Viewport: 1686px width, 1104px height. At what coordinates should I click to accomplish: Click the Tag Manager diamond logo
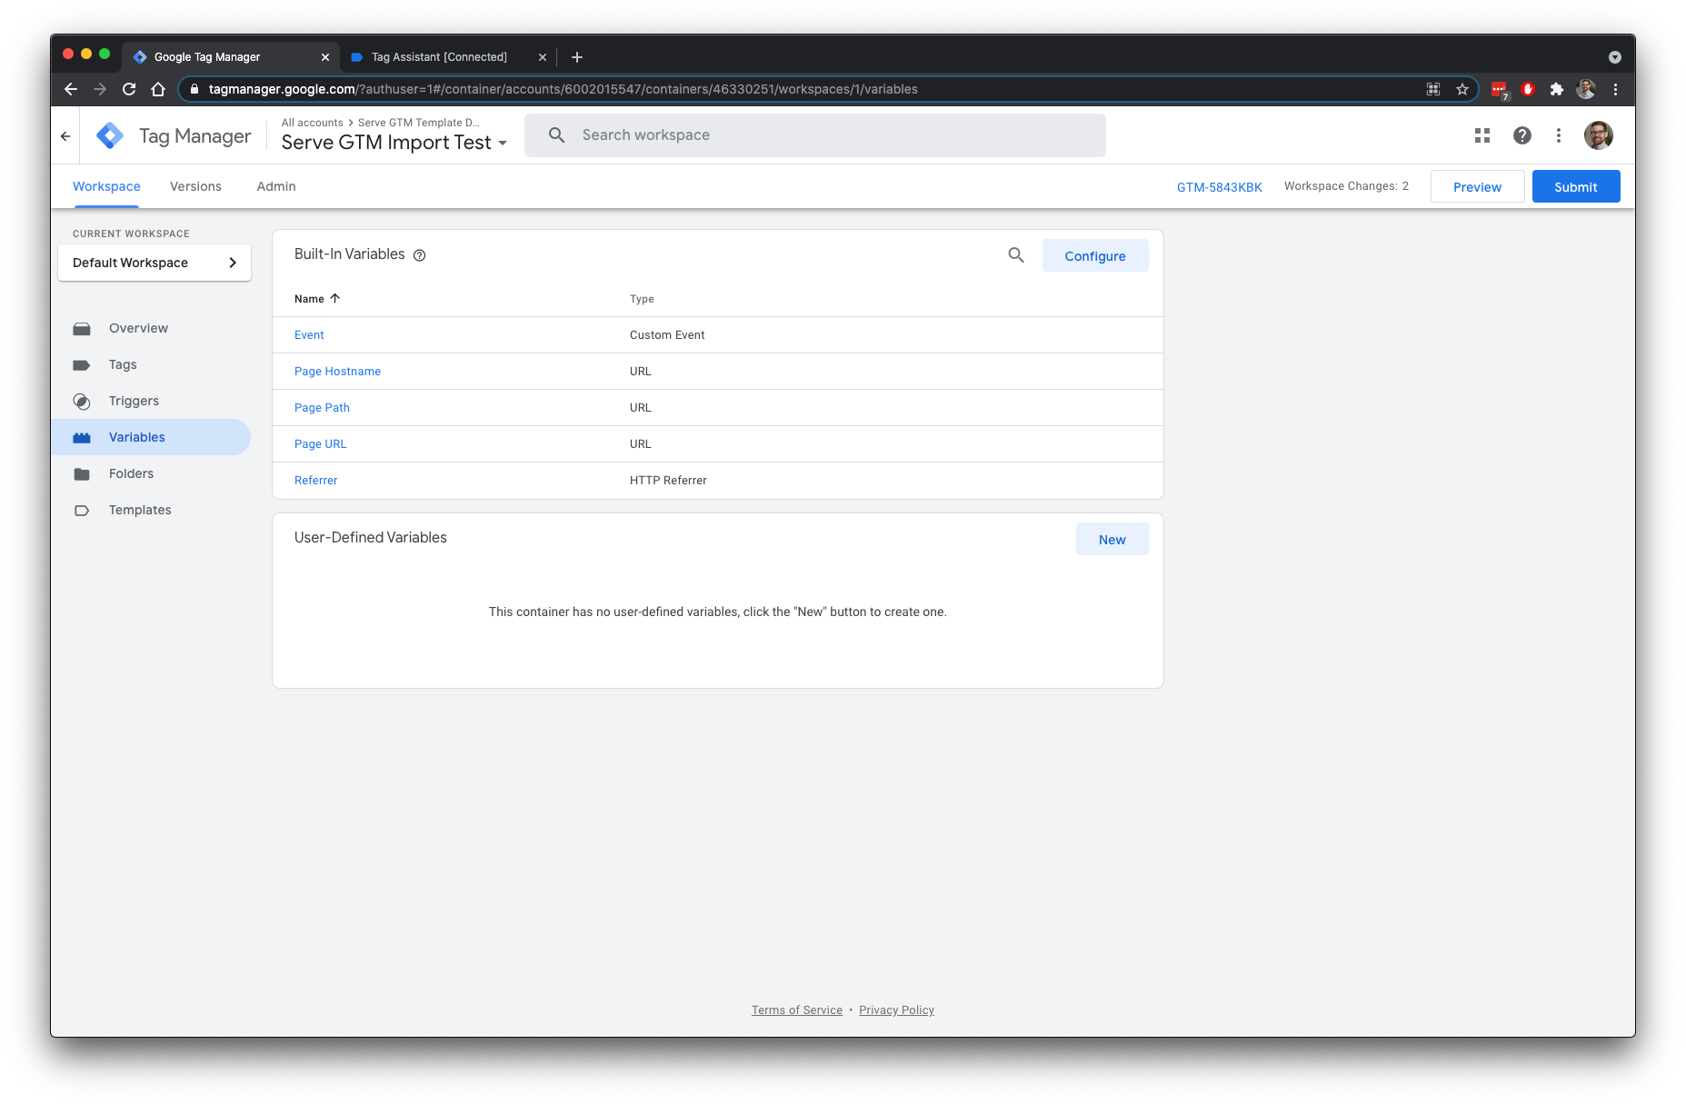[109, 134]
